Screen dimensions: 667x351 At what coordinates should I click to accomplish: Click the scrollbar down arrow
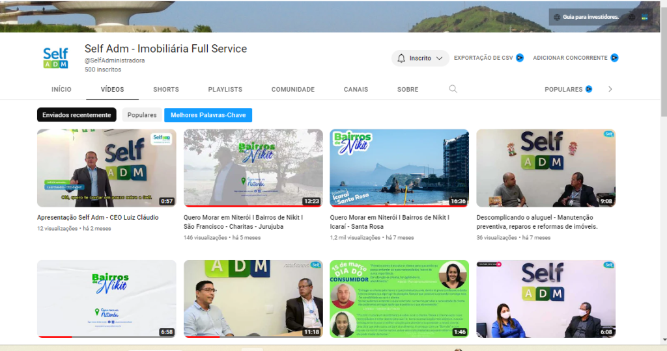tap(664, 341)
